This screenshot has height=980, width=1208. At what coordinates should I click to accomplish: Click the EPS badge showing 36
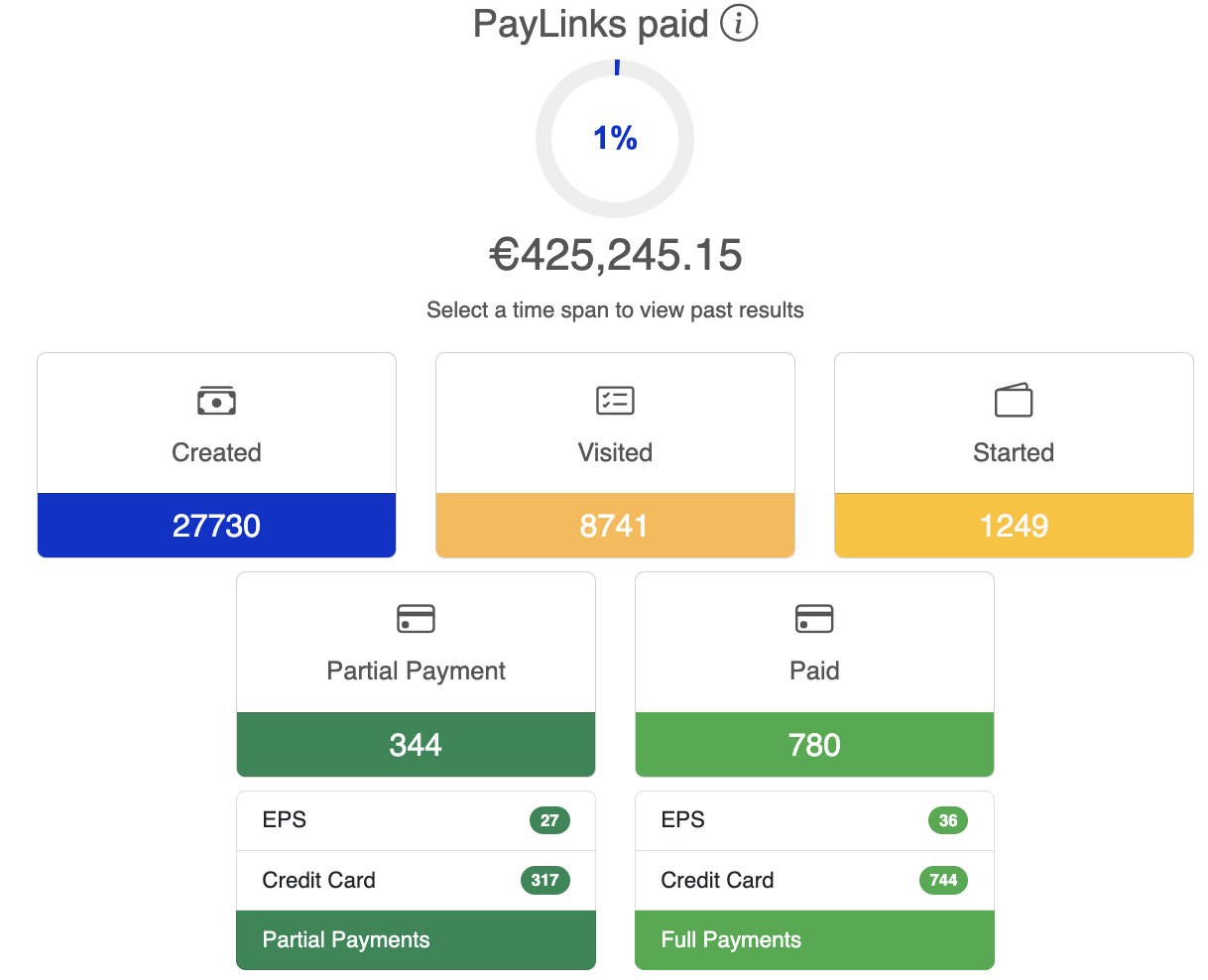pyautogui.click(x=947, y=820)
